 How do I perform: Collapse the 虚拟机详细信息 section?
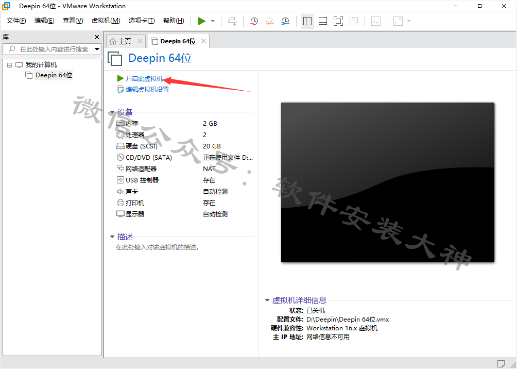[x=267, y=300]
